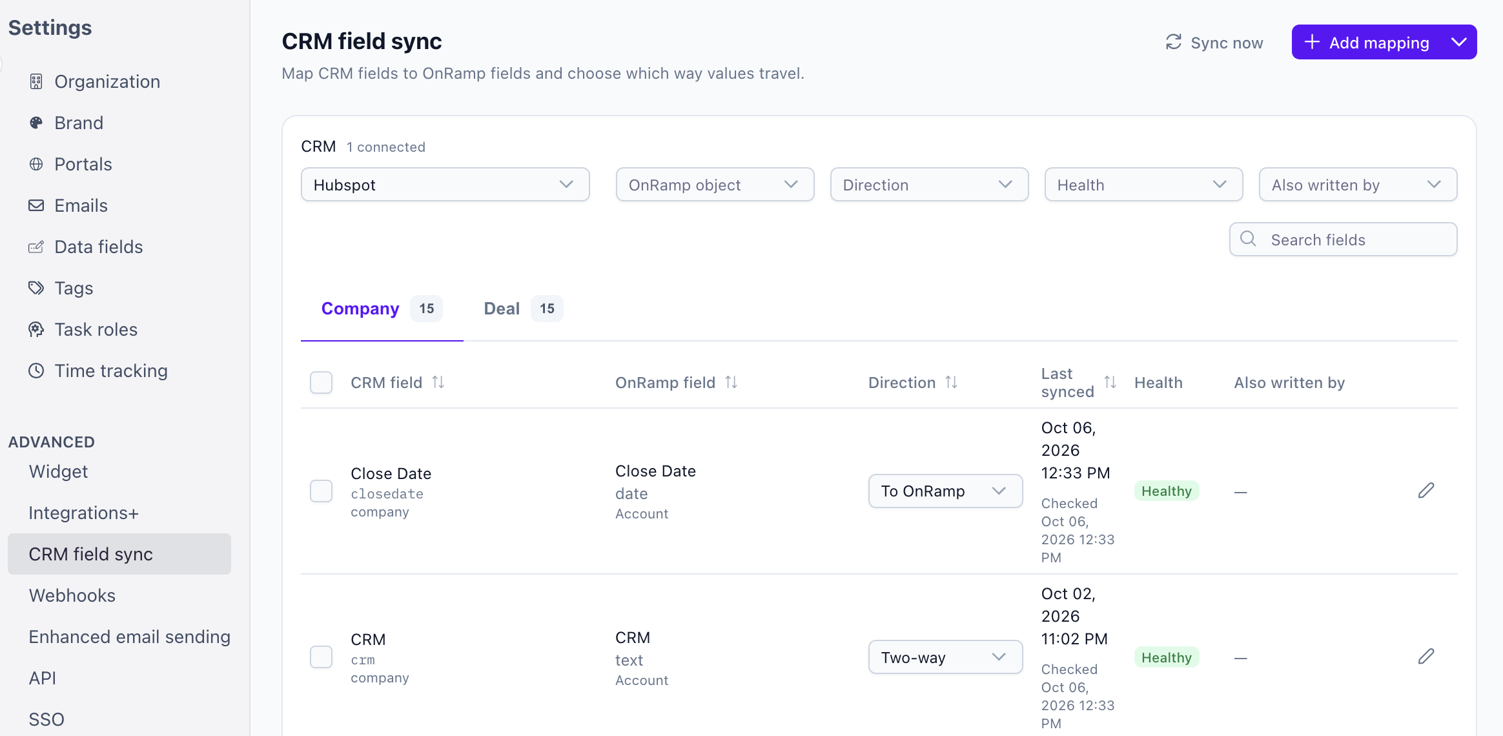The height and width of the screenshot is (736, 1503).
Task: Expand the Add mapping arrow menu
Action: coord(1459,42)
